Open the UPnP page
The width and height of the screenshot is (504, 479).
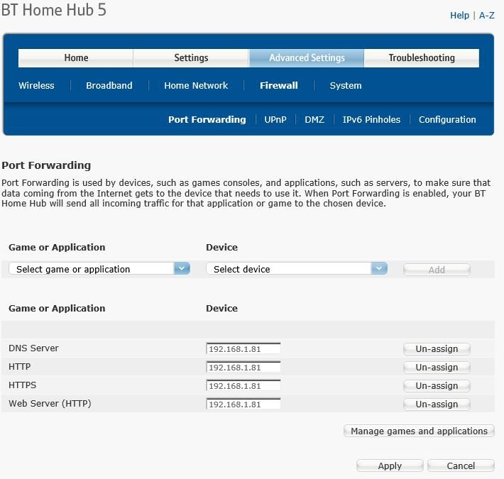click(275, 119)
